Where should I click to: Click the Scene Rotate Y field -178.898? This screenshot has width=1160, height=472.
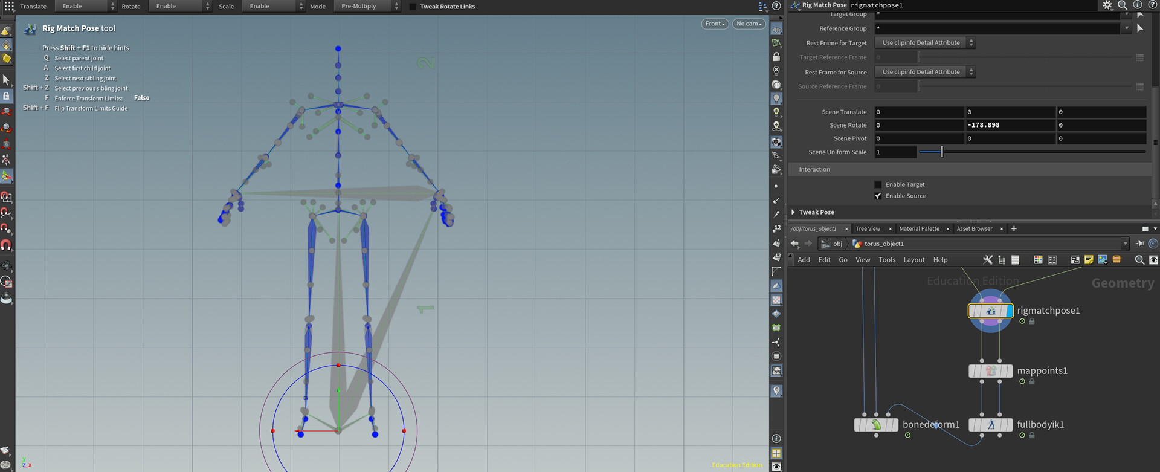pyautogui.click(x=1011, y=125)
